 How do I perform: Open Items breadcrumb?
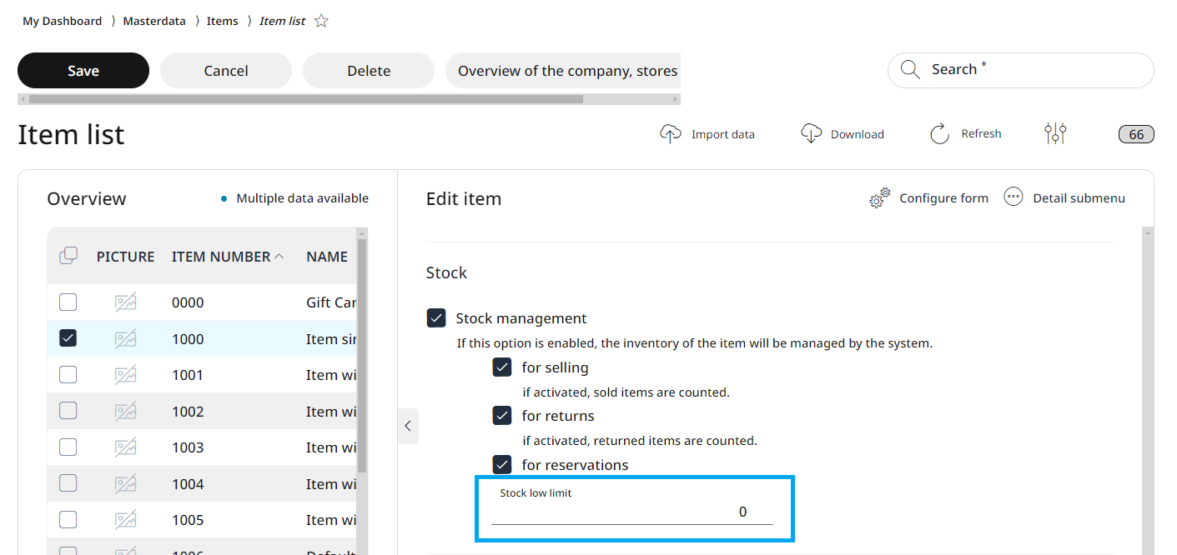point(223,21)
